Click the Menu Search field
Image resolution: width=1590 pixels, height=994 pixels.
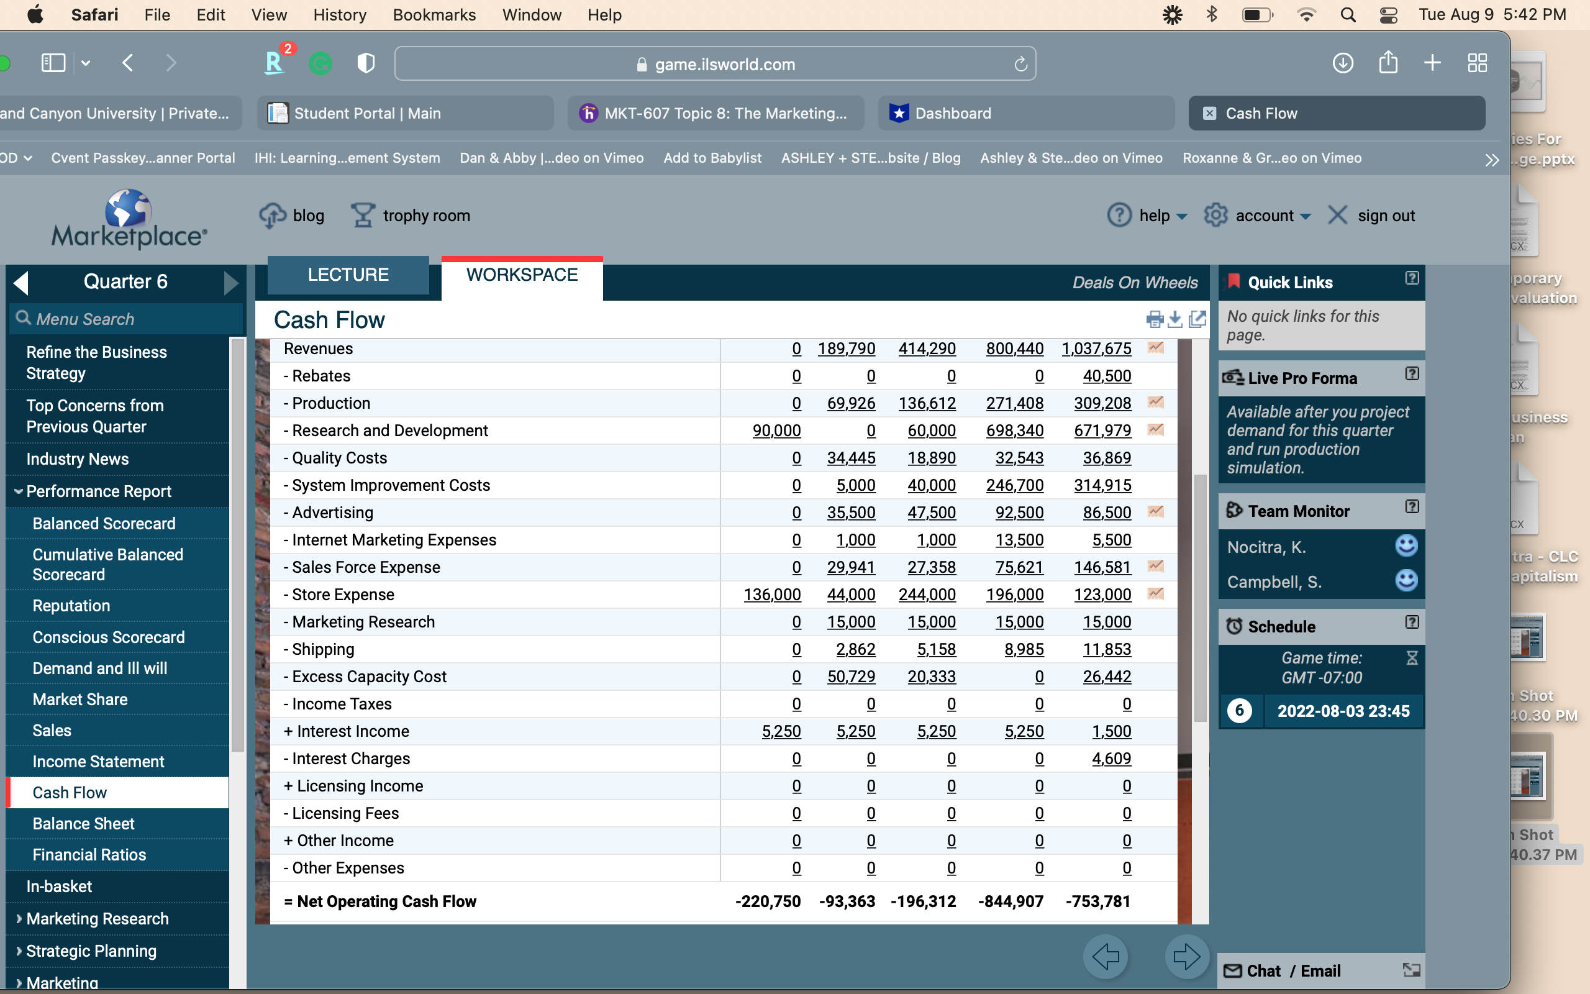click(x=126, y=319)
